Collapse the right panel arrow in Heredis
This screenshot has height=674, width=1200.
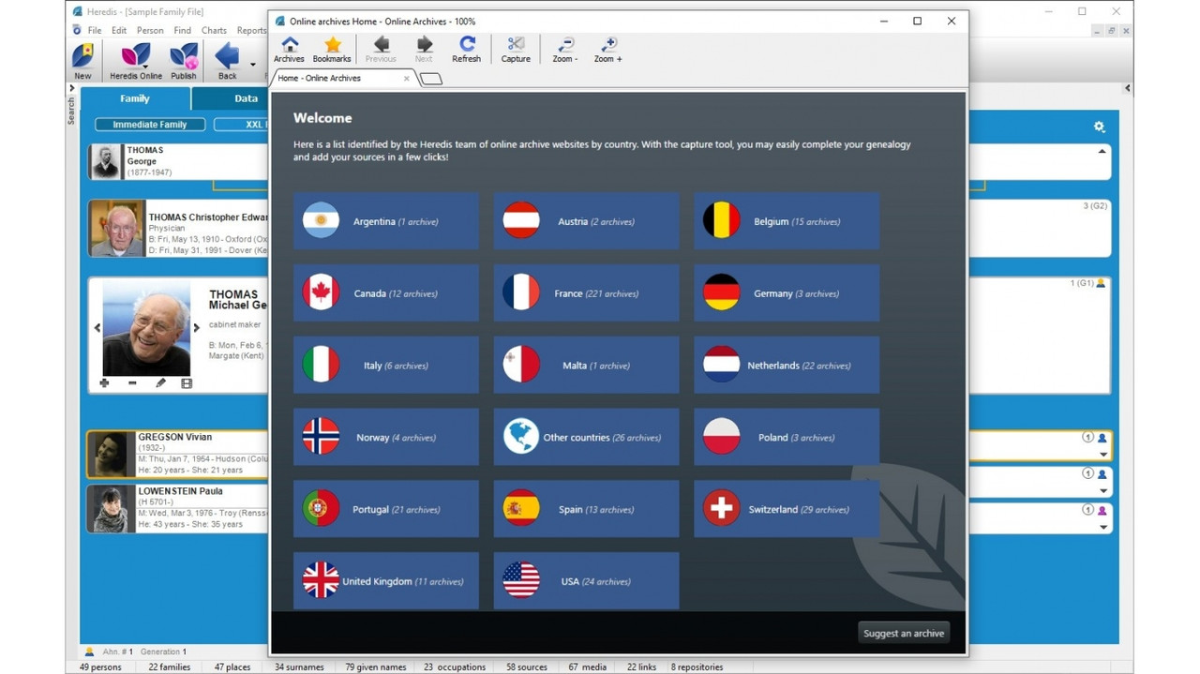(1127, 88)
